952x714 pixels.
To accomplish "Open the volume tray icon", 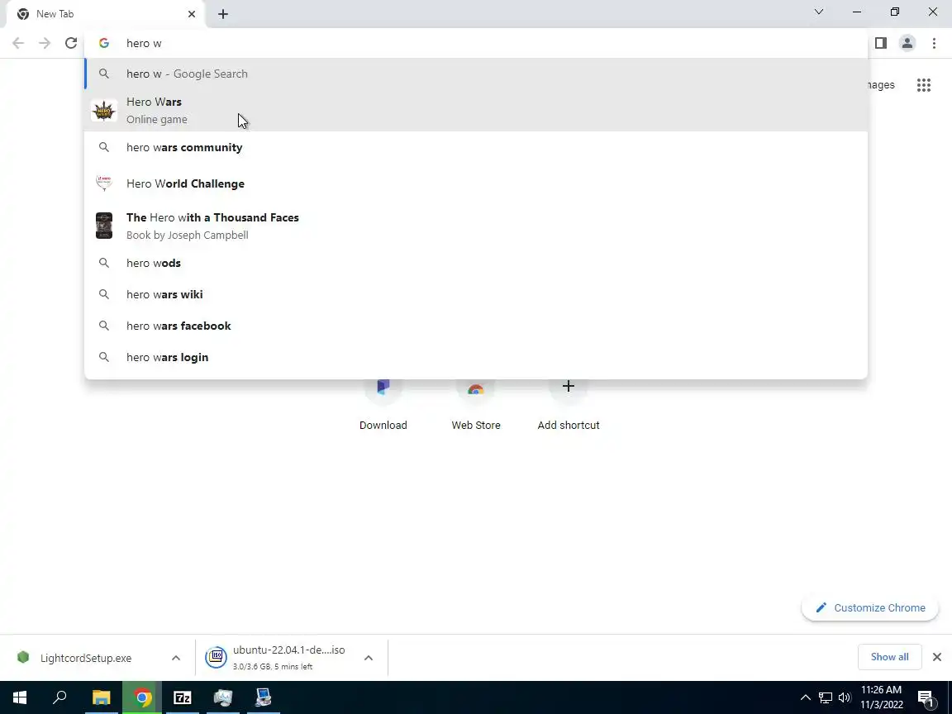I will point(845,697).
